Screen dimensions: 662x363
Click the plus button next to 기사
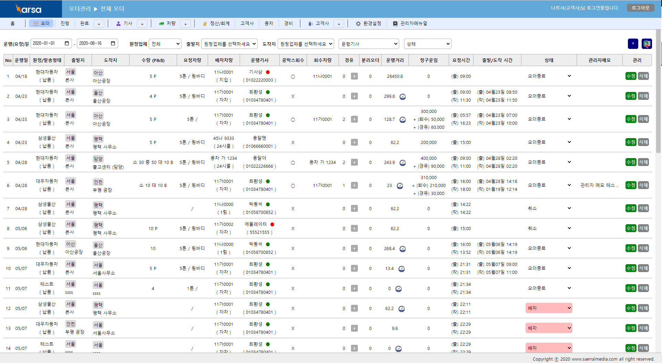[142, 24]
